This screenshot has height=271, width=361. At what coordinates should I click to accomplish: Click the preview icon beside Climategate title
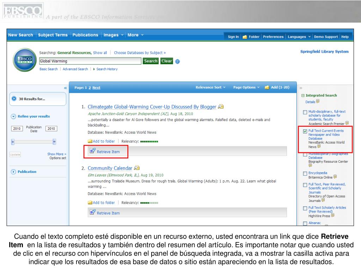point(221,107)
